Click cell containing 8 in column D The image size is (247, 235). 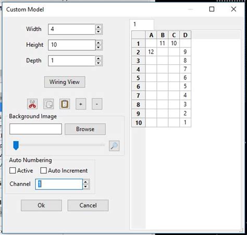click(186, 61)
